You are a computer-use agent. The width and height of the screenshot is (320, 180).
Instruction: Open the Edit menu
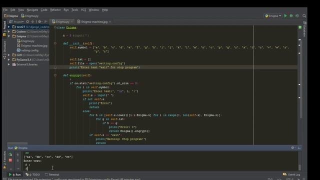pyautogui.click(x=13, y=10)
